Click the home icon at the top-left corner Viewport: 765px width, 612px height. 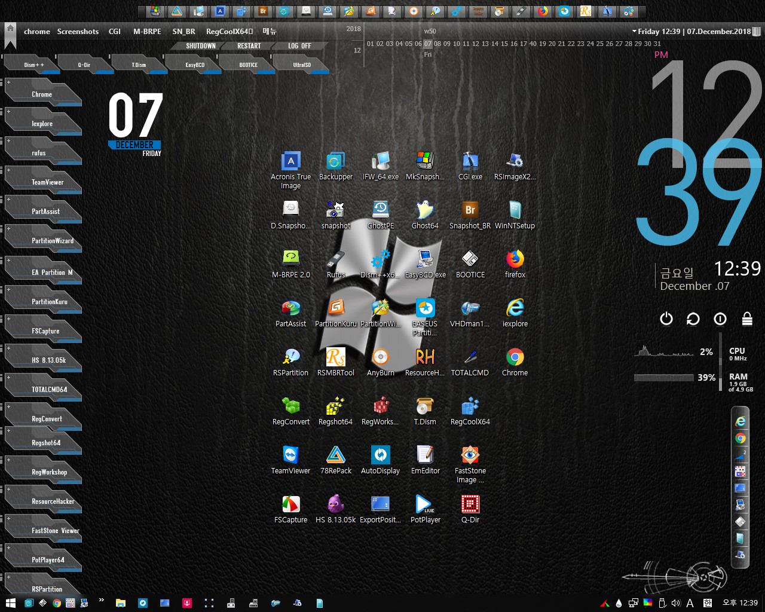[10, 28]
